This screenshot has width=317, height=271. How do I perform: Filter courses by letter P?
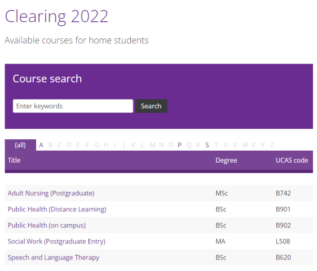pos(179,145)
